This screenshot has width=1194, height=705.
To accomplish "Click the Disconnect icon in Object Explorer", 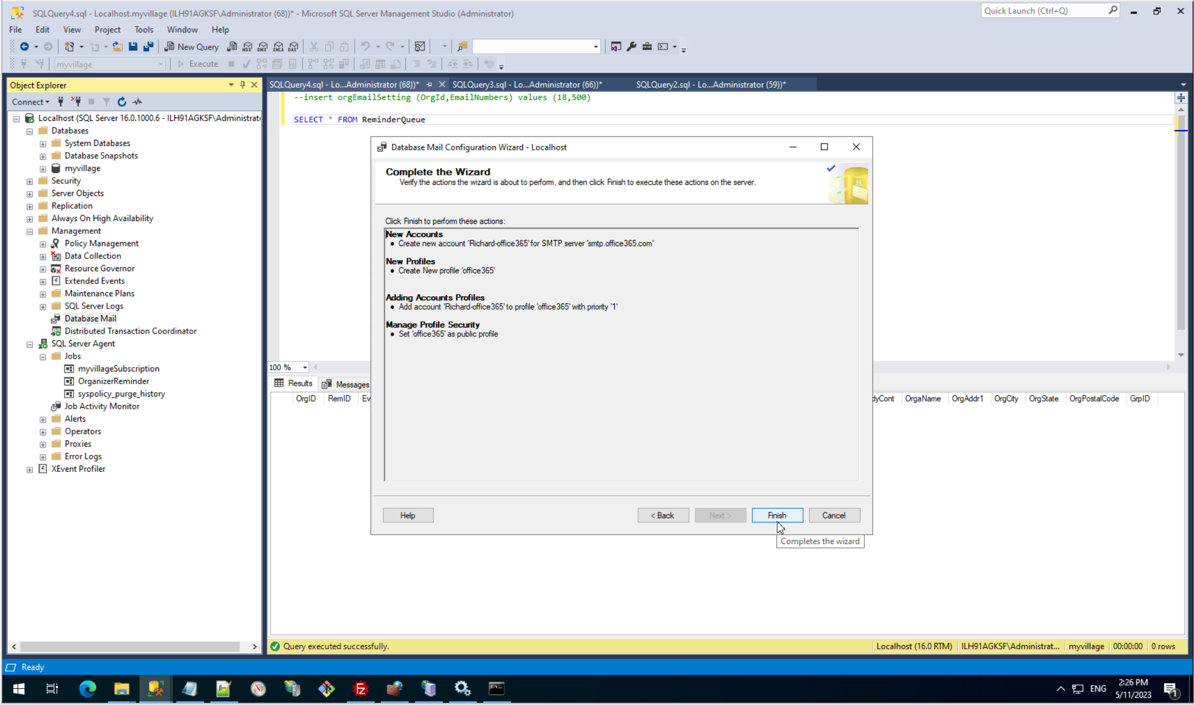I will point(77,101).
